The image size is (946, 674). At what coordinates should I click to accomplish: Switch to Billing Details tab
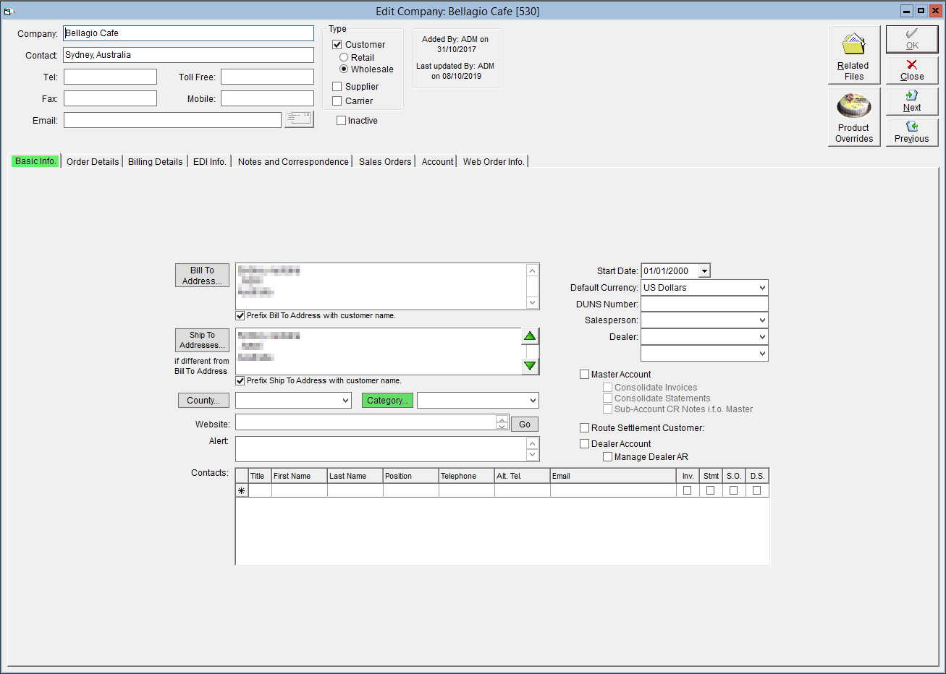[x=156, y=162]
